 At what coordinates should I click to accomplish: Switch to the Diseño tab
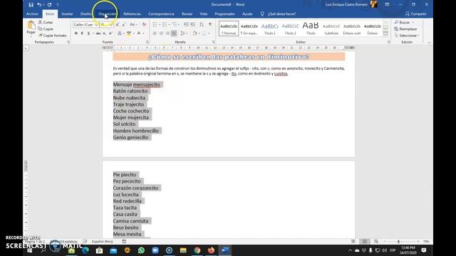(x=85, y=14)
